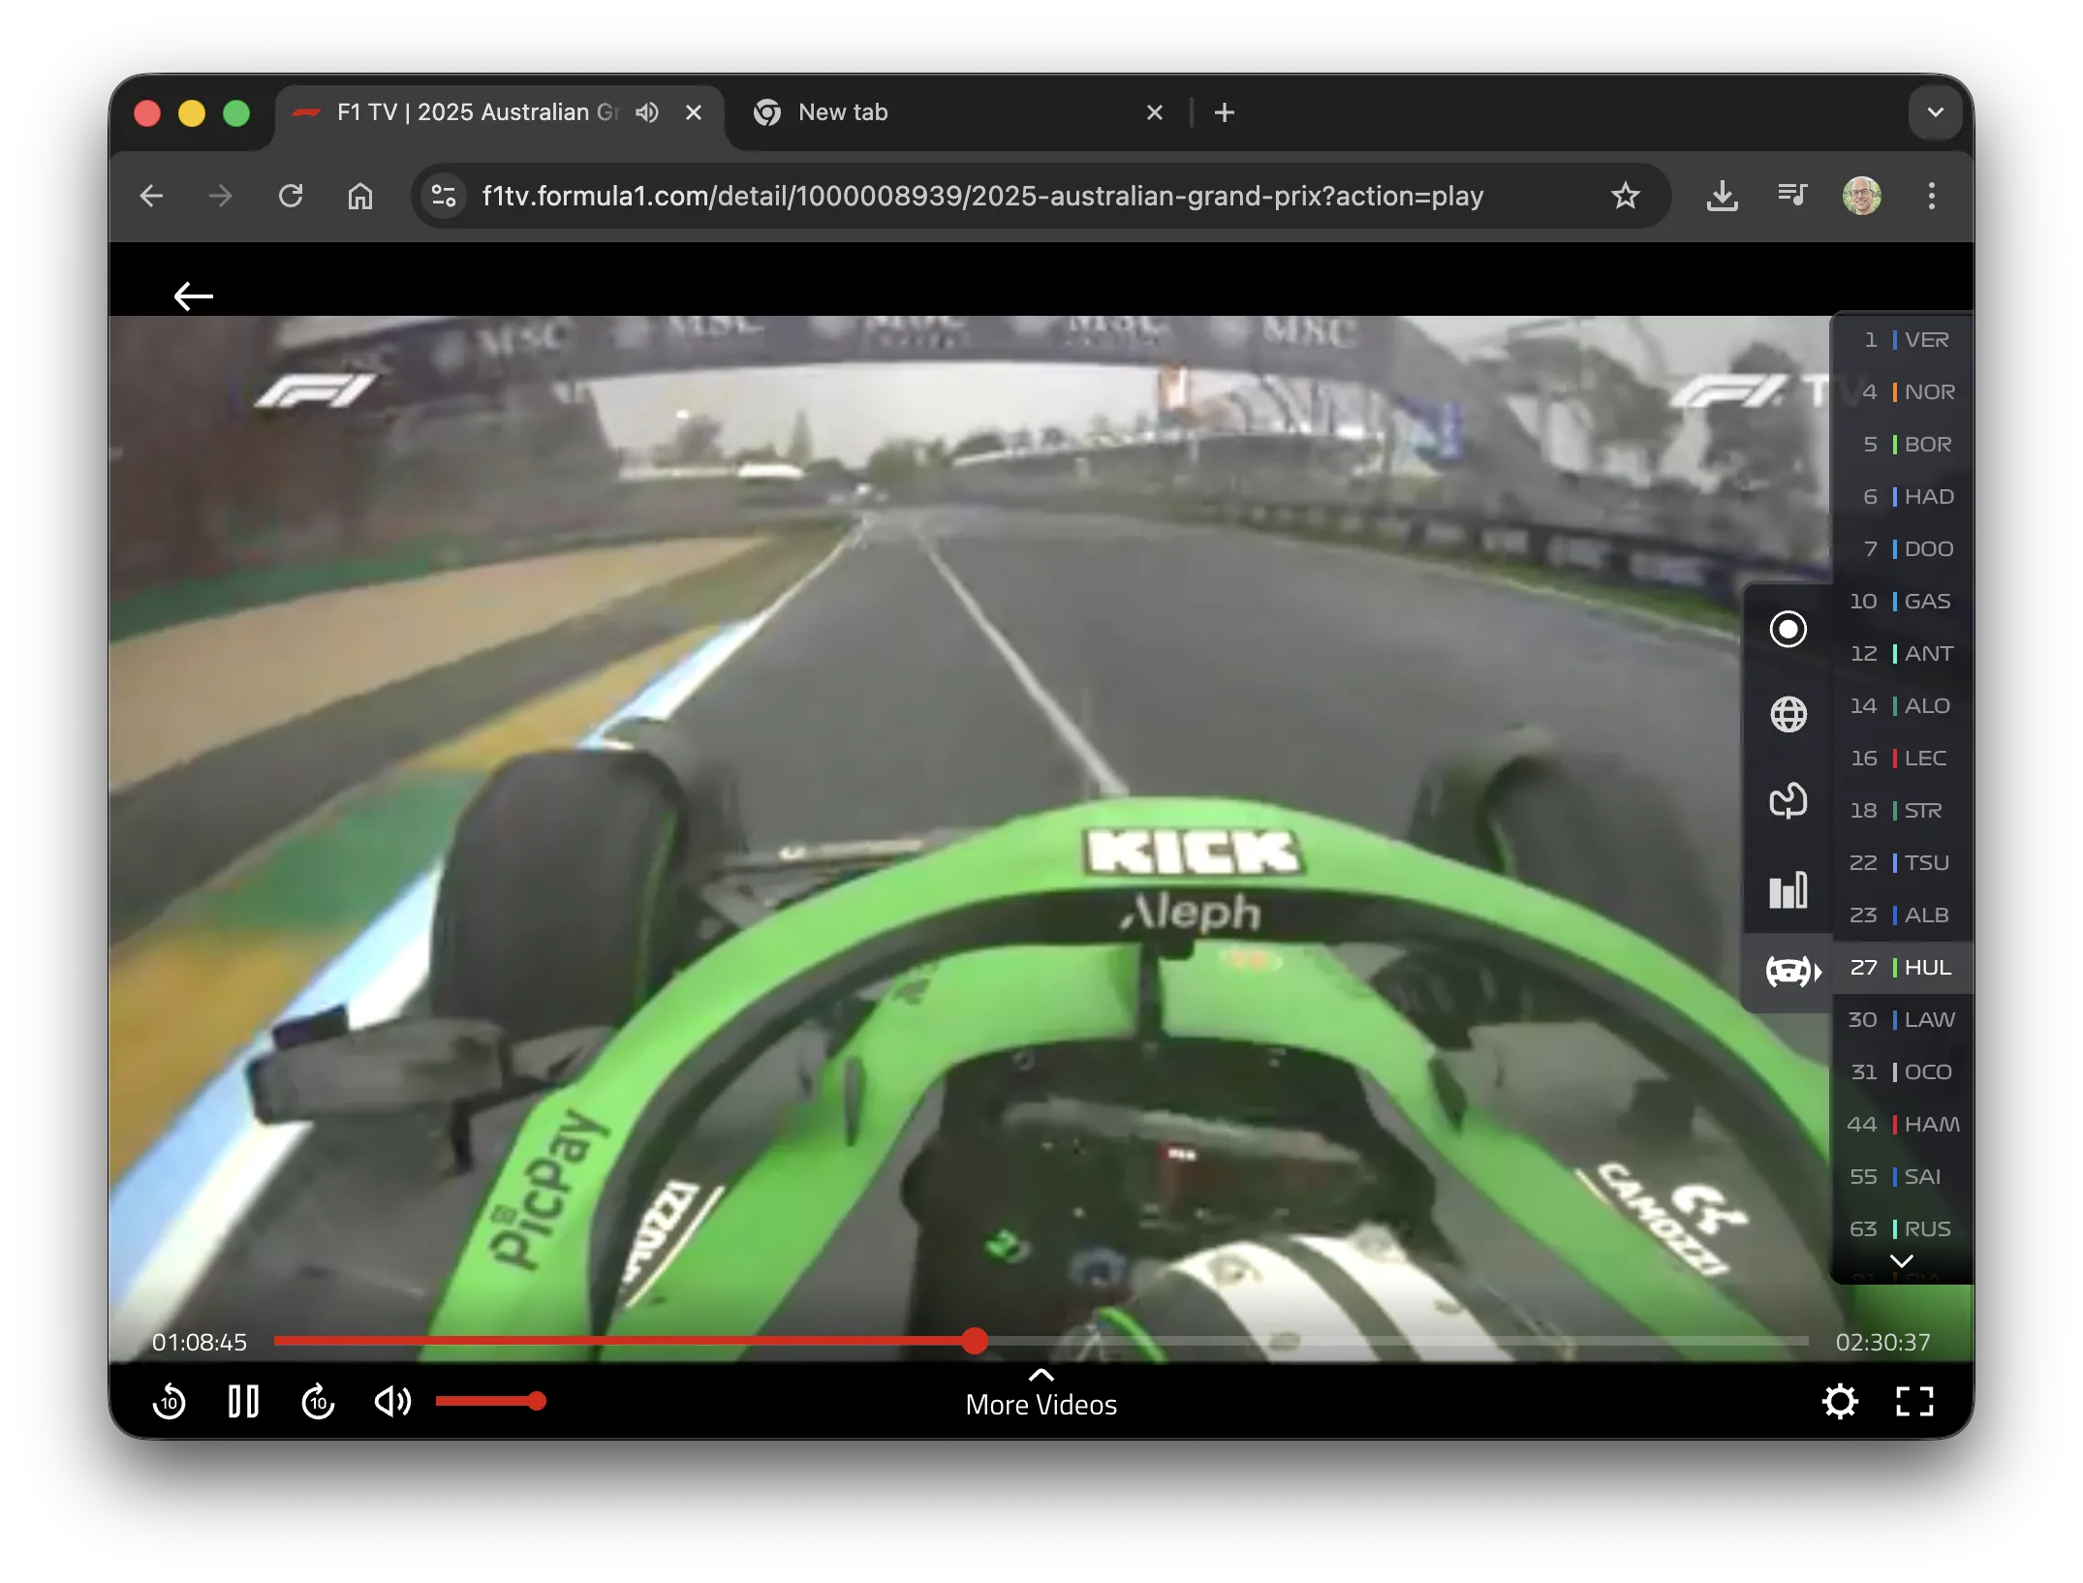Close the New tab tab

(1154, 112)
